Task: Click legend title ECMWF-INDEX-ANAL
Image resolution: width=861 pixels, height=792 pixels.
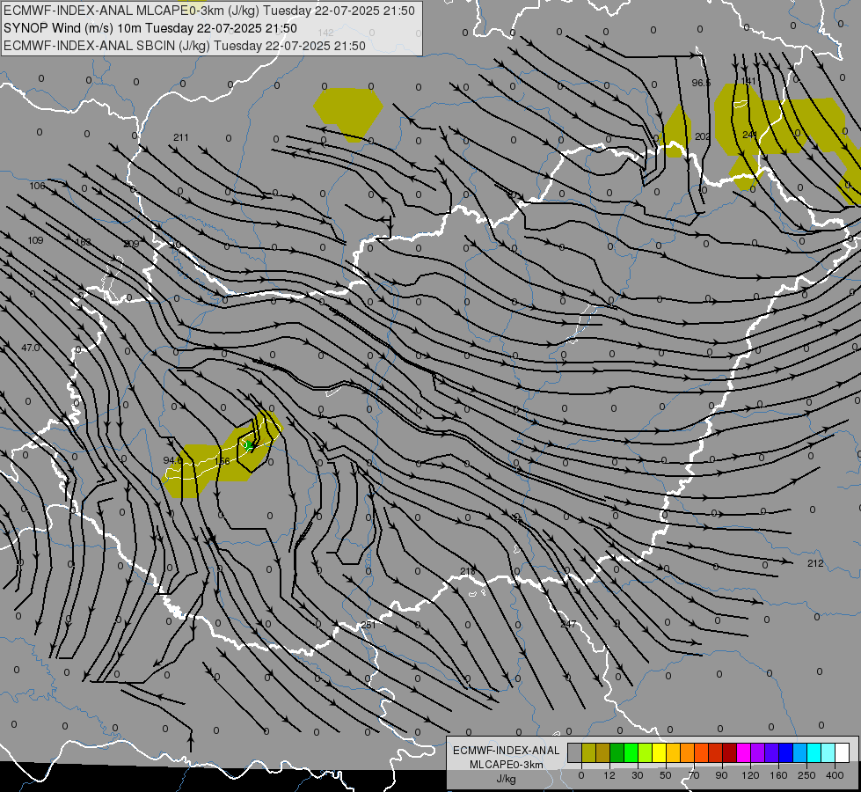Action: click(x=506, y=751)
